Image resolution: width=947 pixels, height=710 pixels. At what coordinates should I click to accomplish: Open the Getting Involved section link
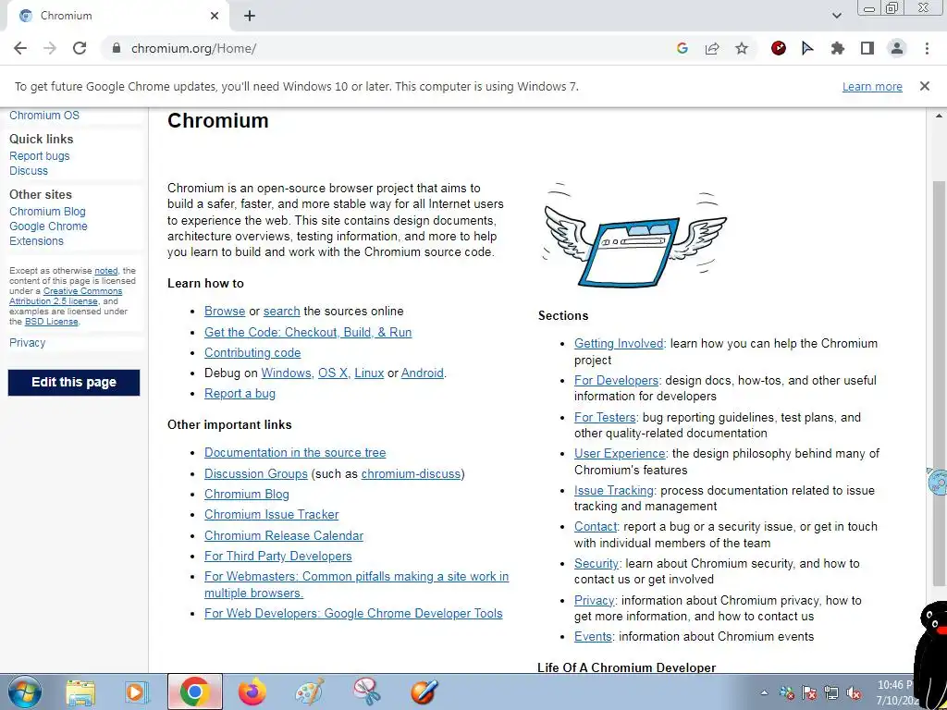[x=619, y=344]
